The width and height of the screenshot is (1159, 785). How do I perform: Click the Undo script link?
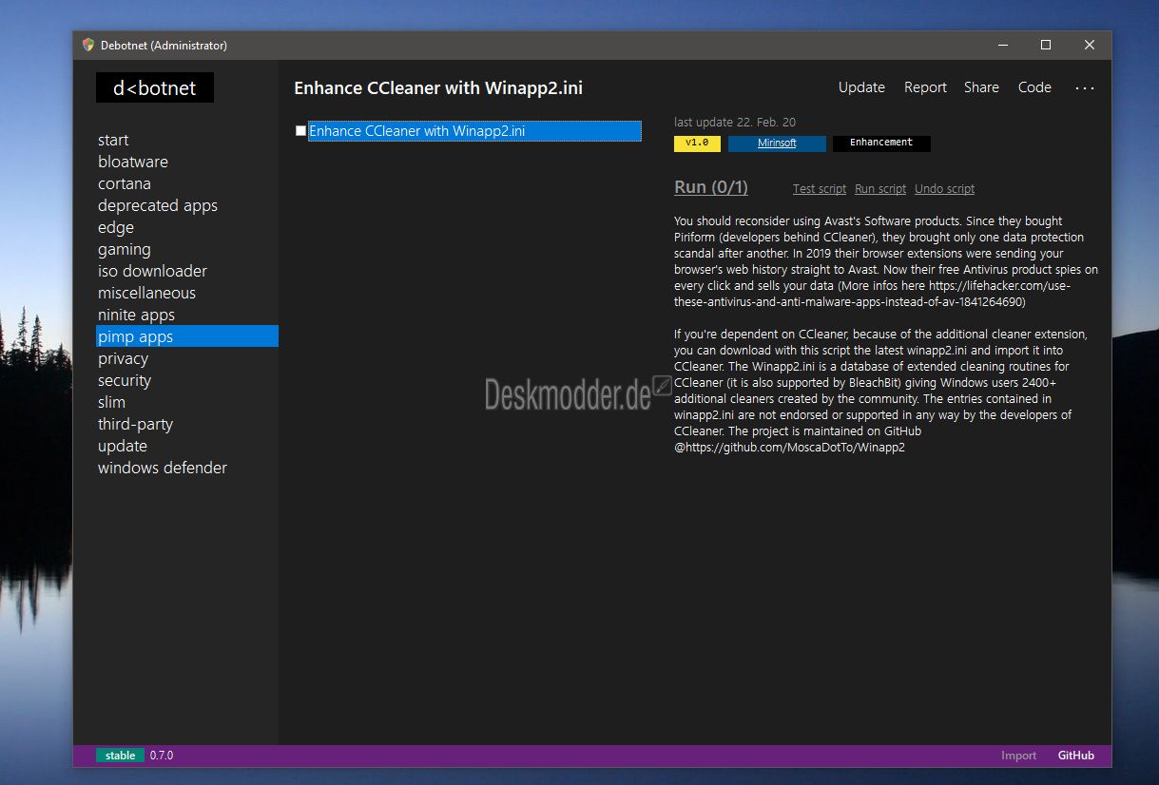click(x=944, y=189)
